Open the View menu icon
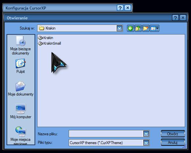The height and width of the screenshot is (153, 191). click(x=154, y=29)
